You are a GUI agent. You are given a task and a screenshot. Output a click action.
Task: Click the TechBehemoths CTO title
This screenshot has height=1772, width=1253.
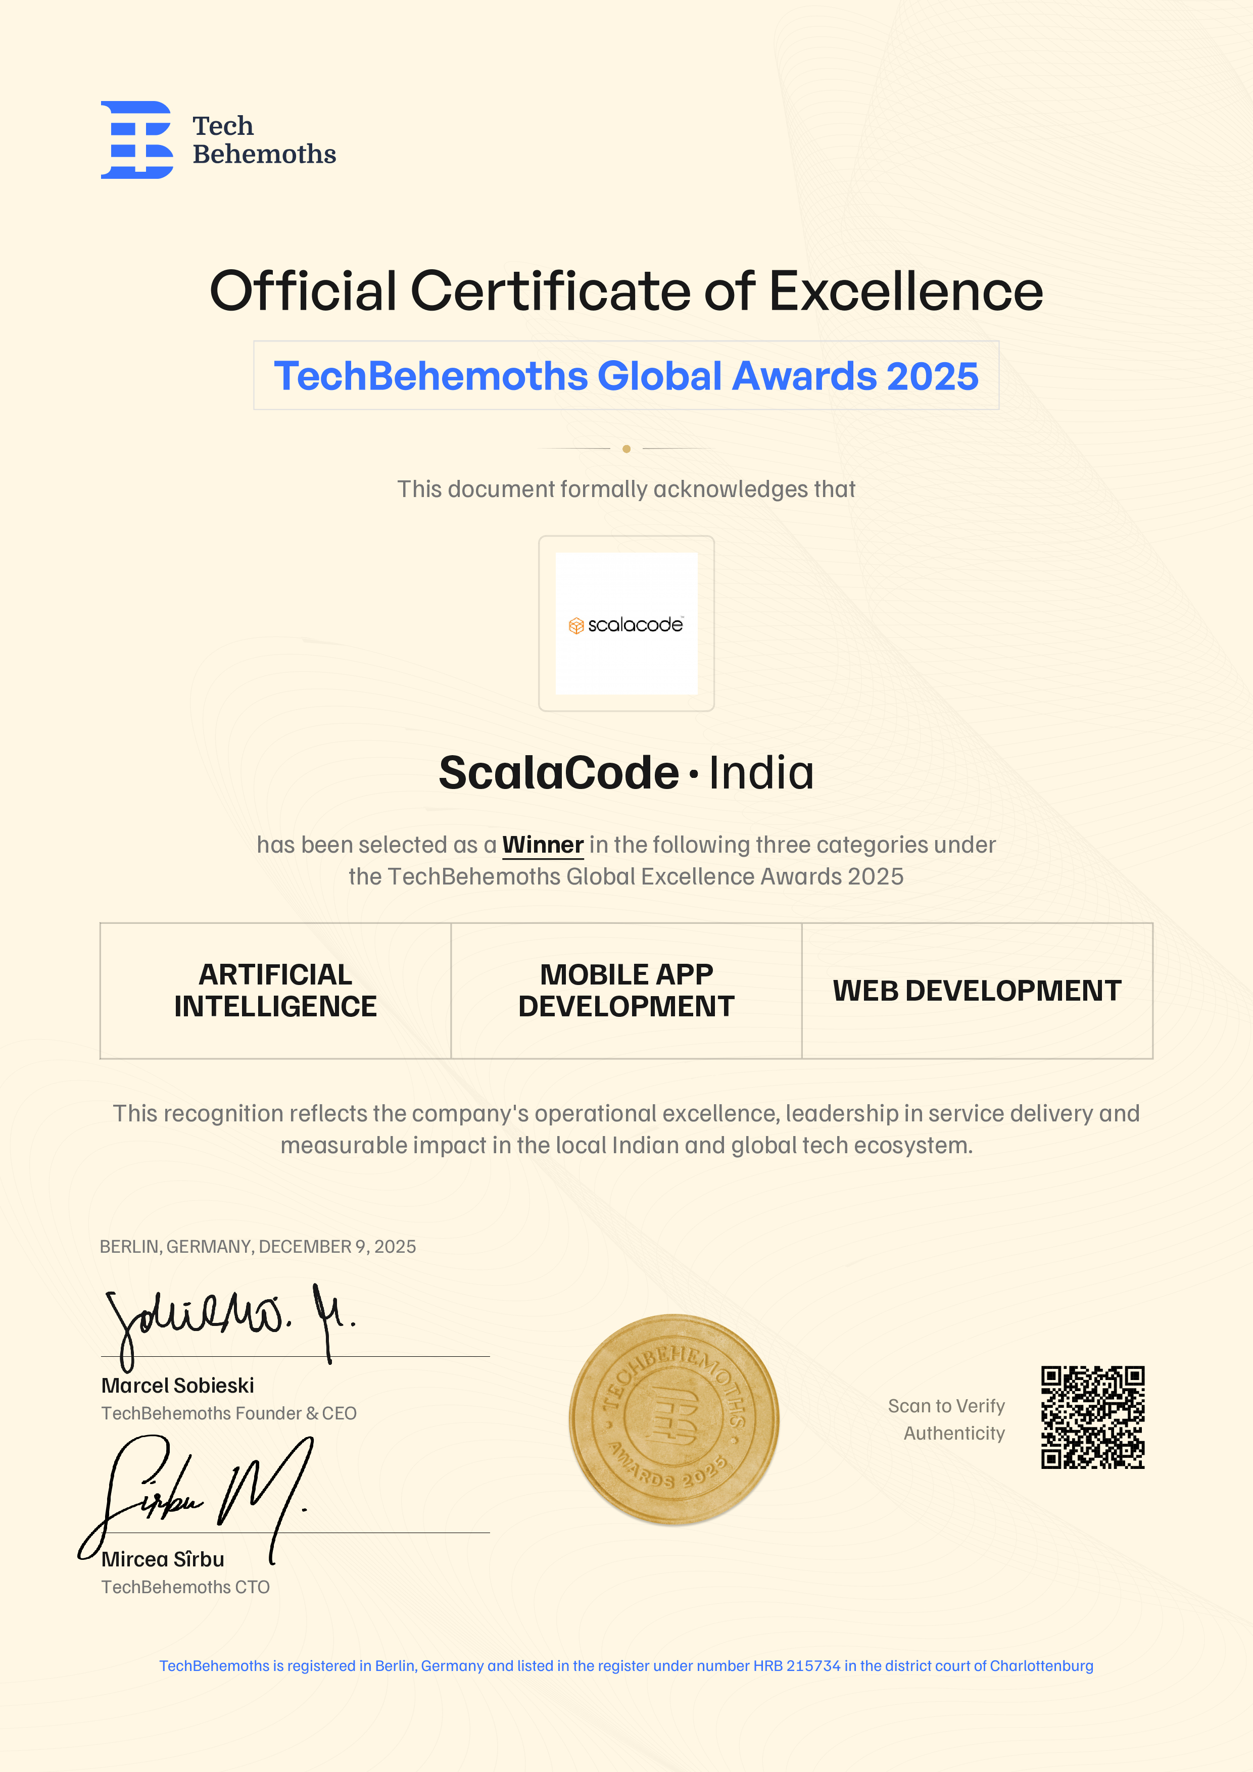[185, 1587]
